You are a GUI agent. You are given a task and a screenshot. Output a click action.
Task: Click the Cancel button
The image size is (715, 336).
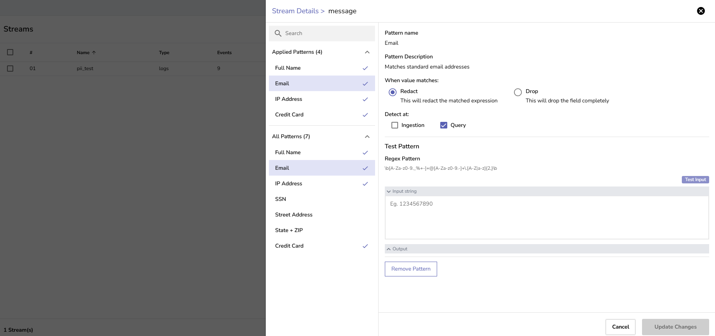click(620, 327)
